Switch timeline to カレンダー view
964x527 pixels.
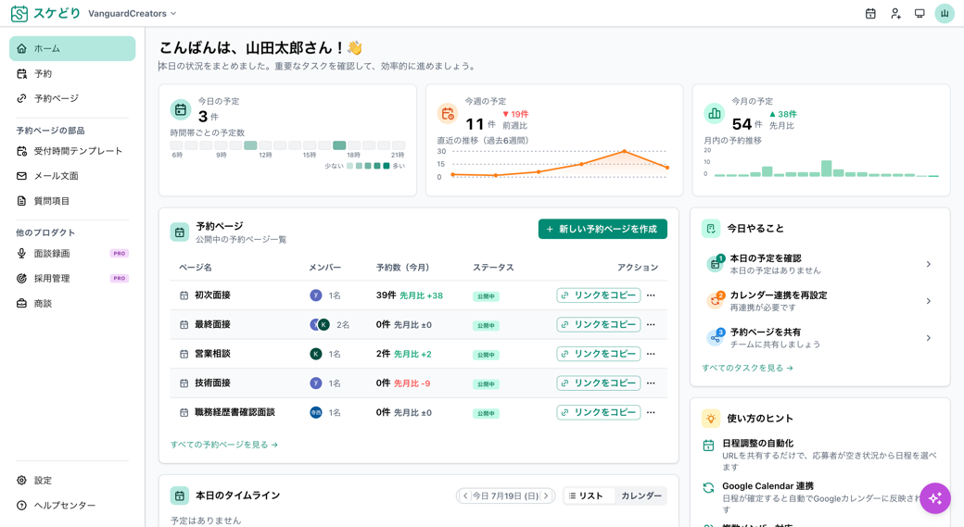pyautogui.click(x=641, y=496)
